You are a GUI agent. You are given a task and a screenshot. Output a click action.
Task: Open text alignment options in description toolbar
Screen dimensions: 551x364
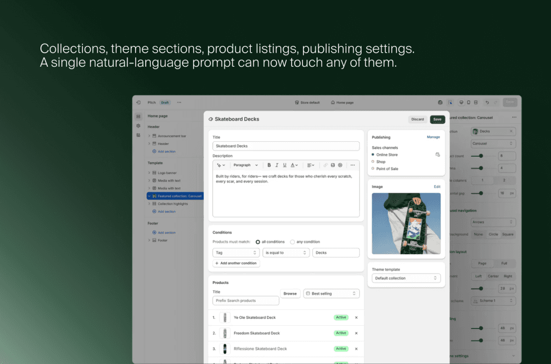point(310,165)
